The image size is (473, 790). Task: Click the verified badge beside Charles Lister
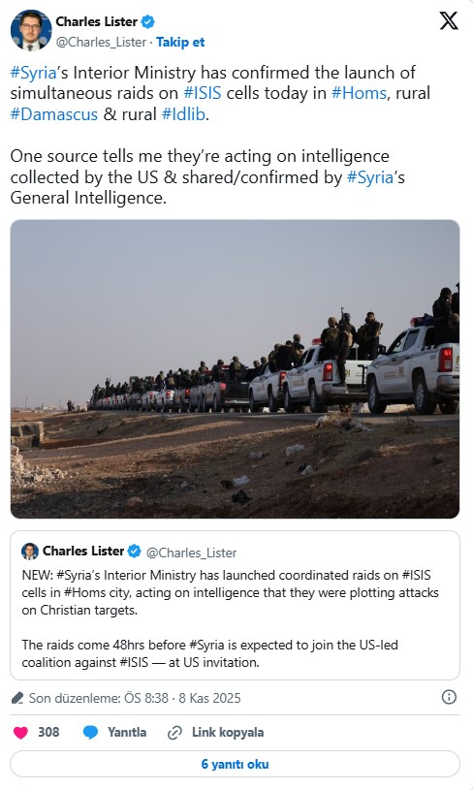coord(147,21)
